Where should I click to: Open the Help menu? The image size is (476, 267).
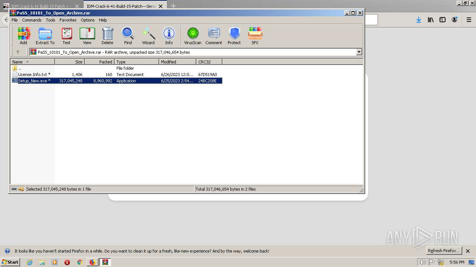click(103, 20)
